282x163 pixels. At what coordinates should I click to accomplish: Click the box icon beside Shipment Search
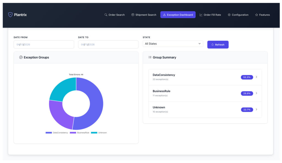click(133, 15)
